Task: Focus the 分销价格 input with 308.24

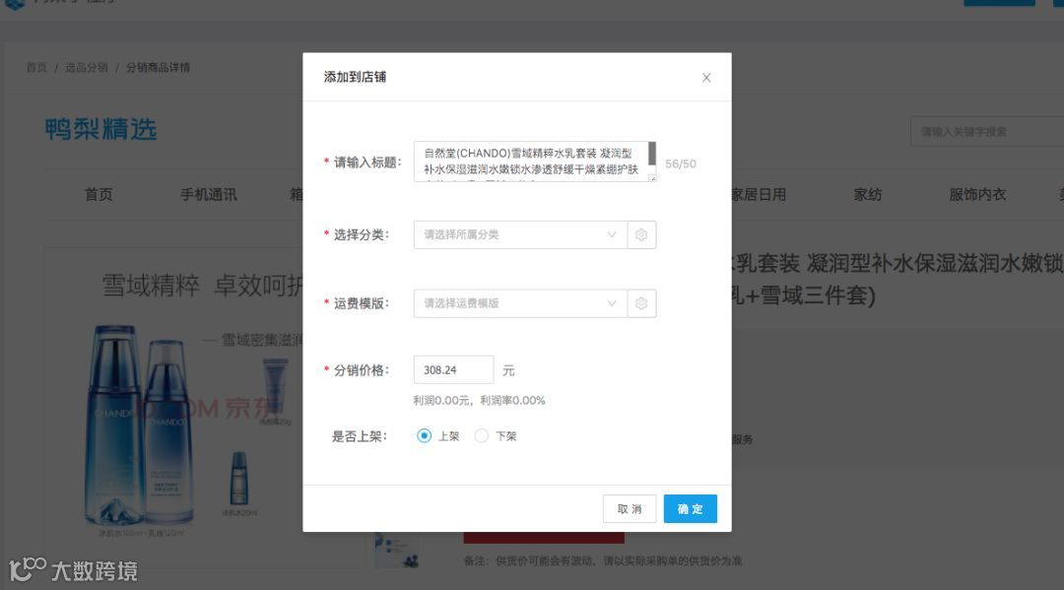Action: click(453, 369)
